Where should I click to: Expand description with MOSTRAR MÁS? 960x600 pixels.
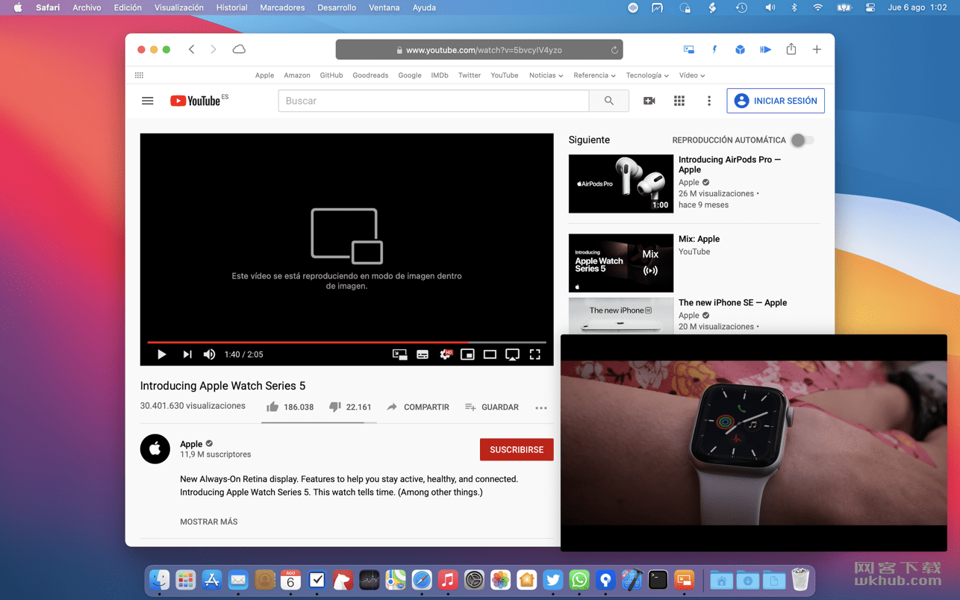click(209, 522)
